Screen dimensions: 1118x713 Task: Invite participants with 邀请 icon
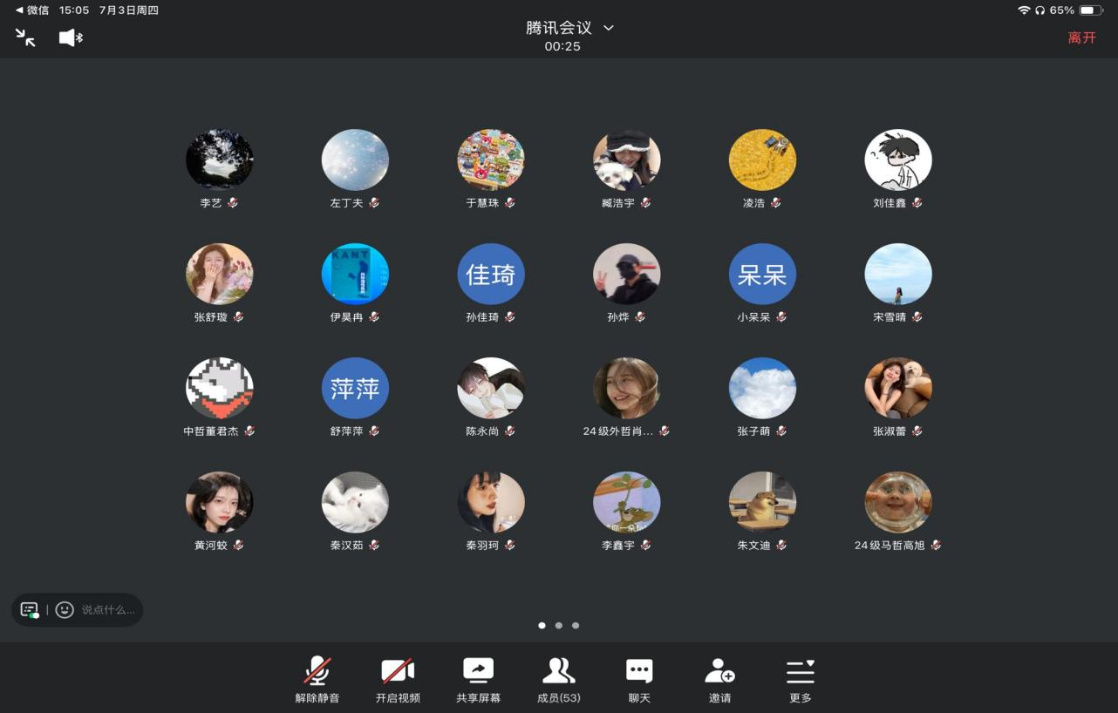coord(719,680)
